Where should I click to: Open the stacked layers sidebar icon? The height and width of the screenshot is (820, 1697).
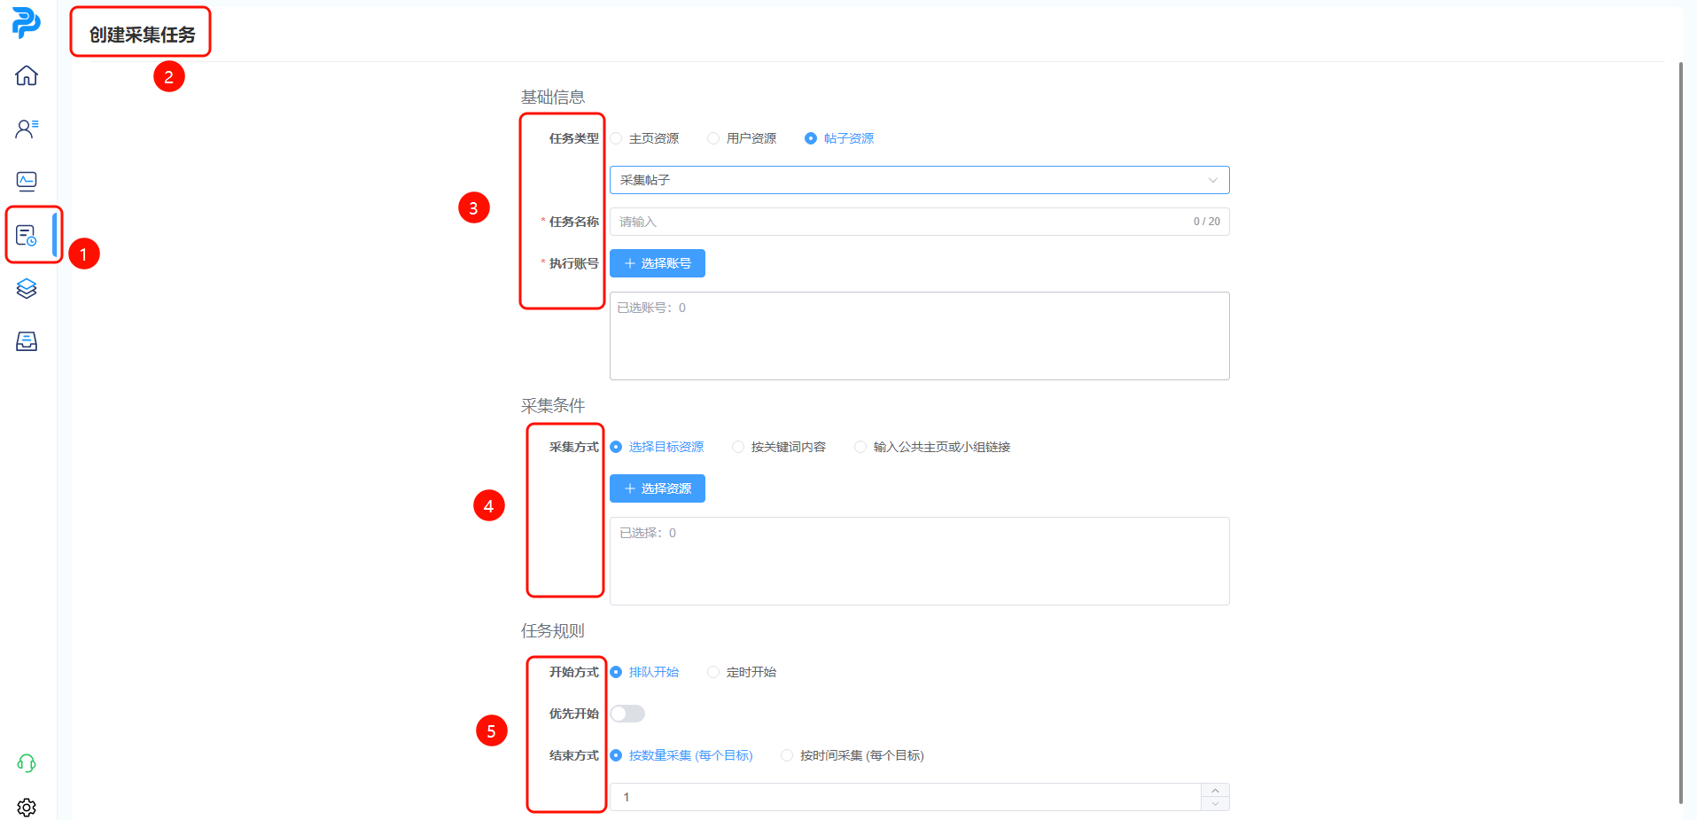[27, 288]
